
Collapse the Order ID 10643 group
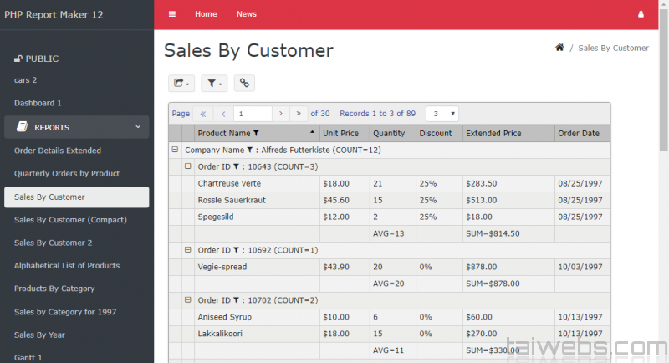(x=187, y=166)
